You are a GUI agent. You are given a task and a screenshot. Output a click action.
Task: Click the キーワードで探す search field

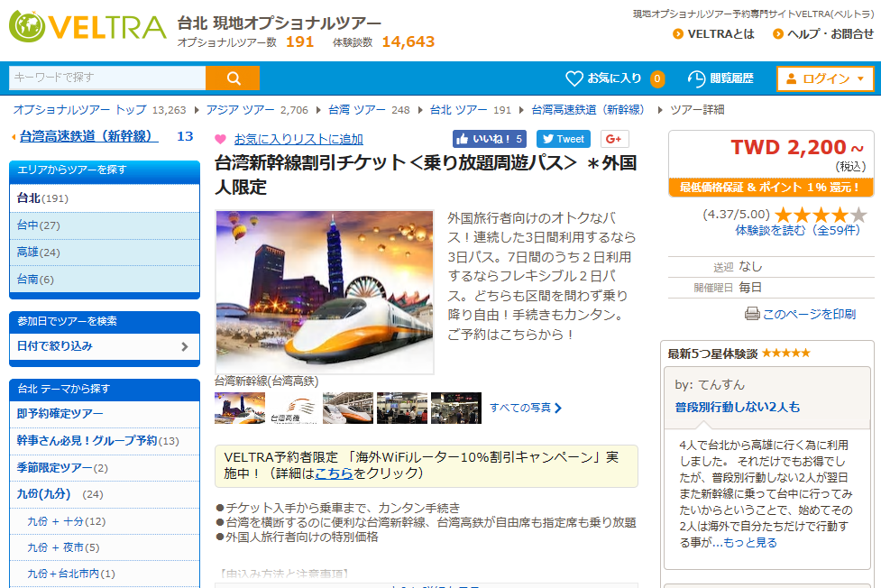click(x=107, y=78)
